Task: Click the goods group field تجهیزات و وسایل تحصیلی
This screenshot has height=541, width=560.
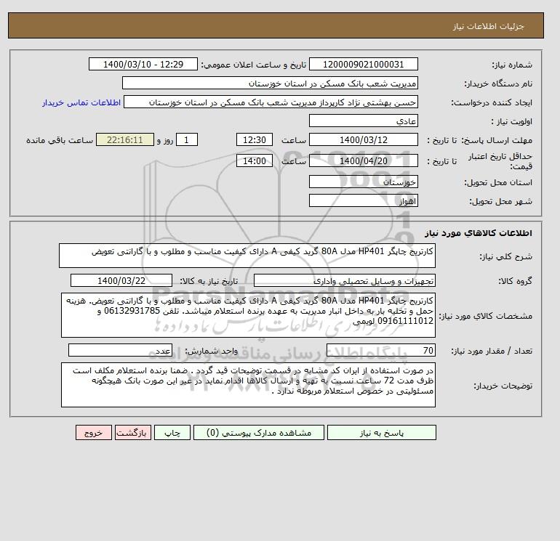Action: click(x=344, y=280)
